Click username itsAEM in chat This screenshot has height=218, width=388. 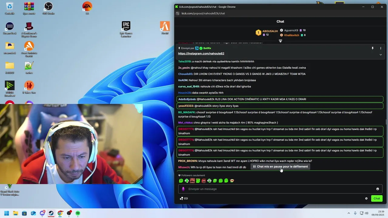(x=183, y=80)
